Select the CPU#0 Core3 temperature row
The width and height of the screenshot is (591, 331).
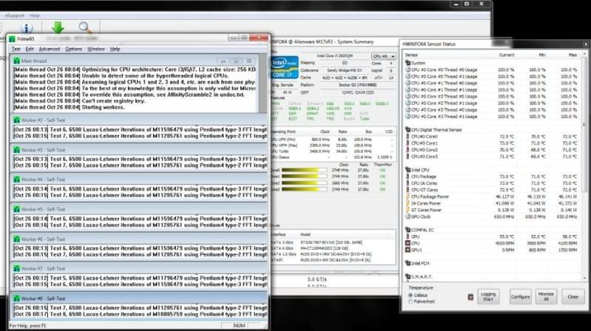point(492,157)
